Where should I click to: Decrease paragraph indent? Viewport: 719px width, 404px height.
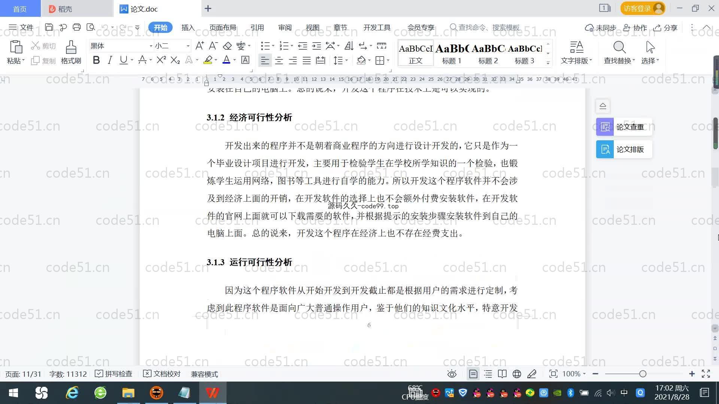[303, 46]
